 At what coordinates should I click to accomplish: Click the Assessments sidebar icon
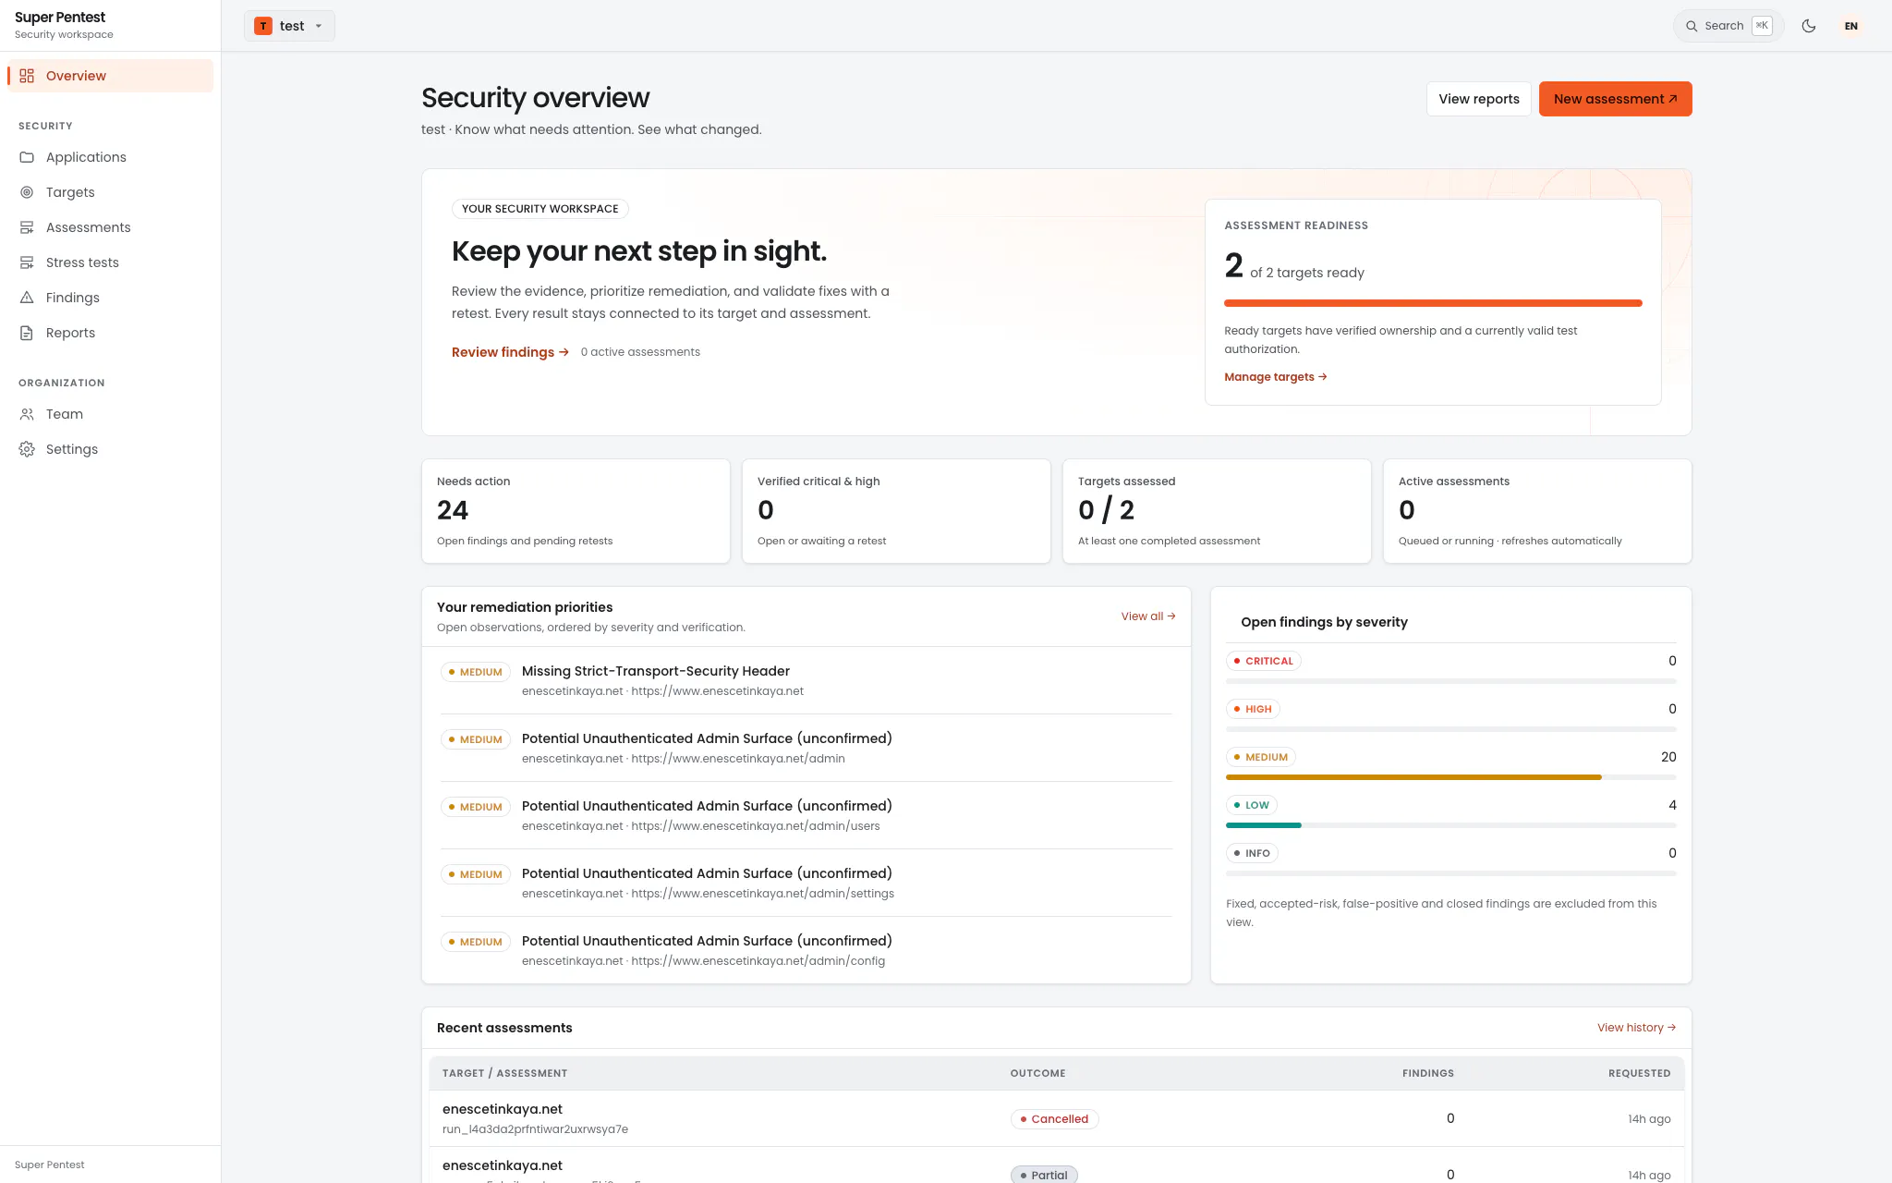tap(27, 227)
